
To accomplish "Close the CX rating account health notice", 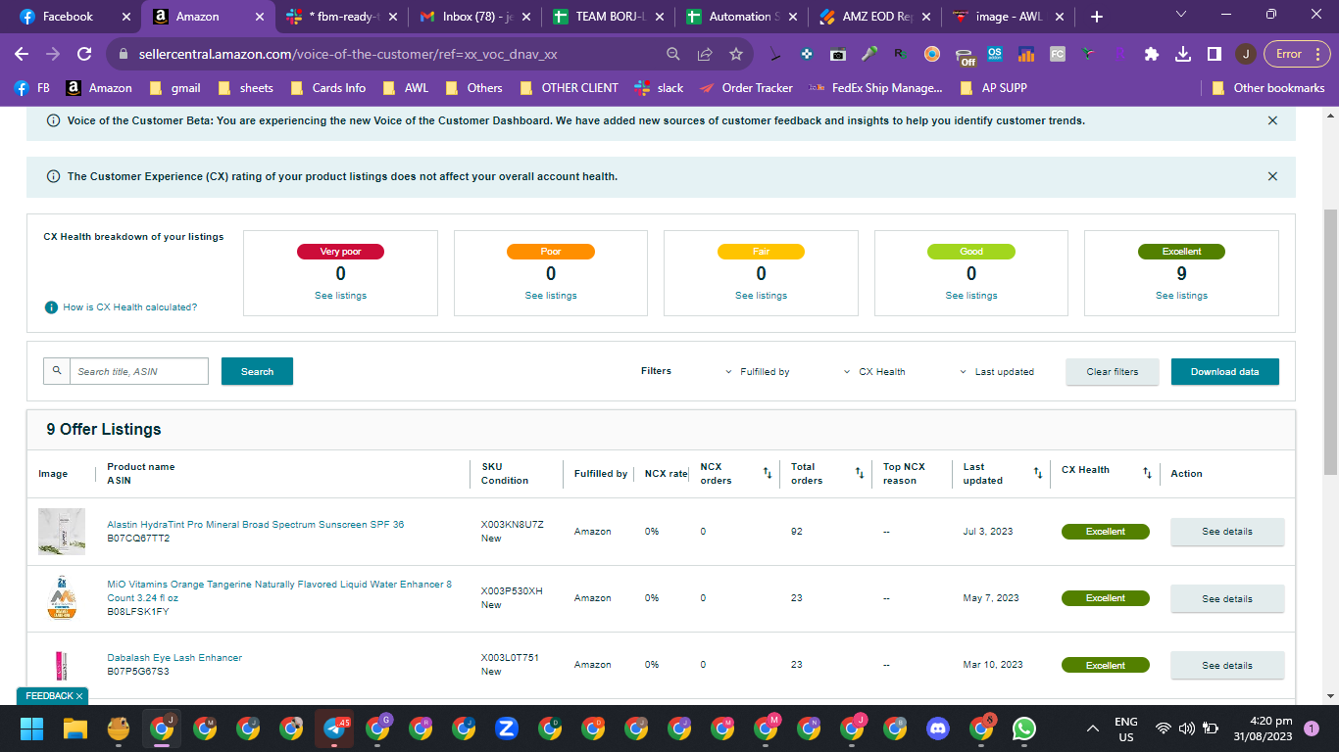I will 1272,176.
